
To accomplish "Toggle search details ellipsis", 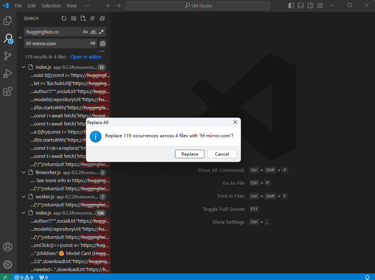I will tap(102, 51).
